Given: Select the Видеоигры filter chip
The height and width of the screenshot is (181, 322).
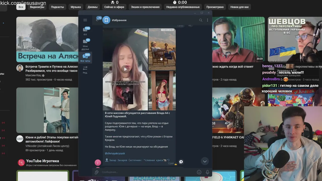Looking at the screenshot, I should click(x=37, y=7).
